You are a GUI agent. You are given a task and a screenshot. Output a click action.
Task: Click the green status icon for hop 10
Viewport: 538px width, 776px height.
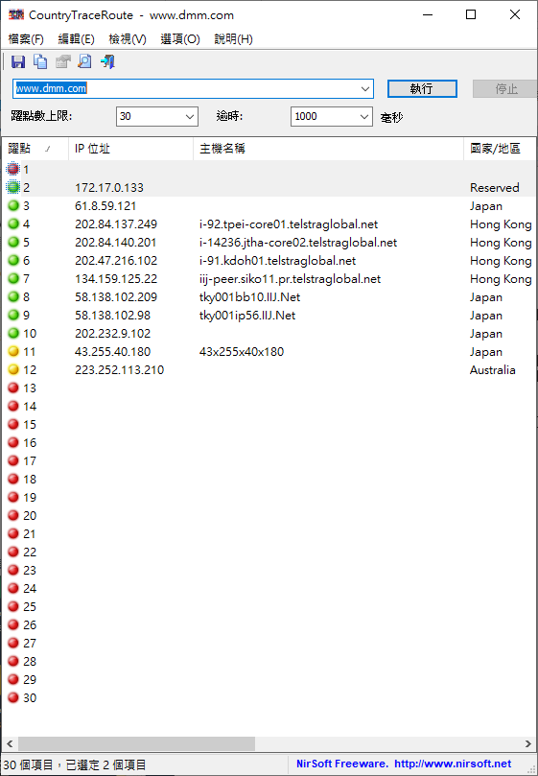pos(13,334)
